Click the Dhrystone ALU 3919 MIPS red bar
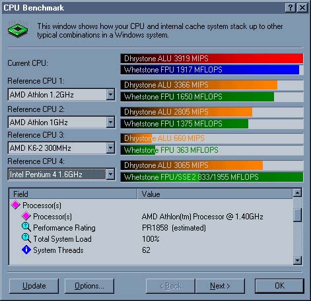The width and height of the screenshot is (311, 301). tap(212, 59)
